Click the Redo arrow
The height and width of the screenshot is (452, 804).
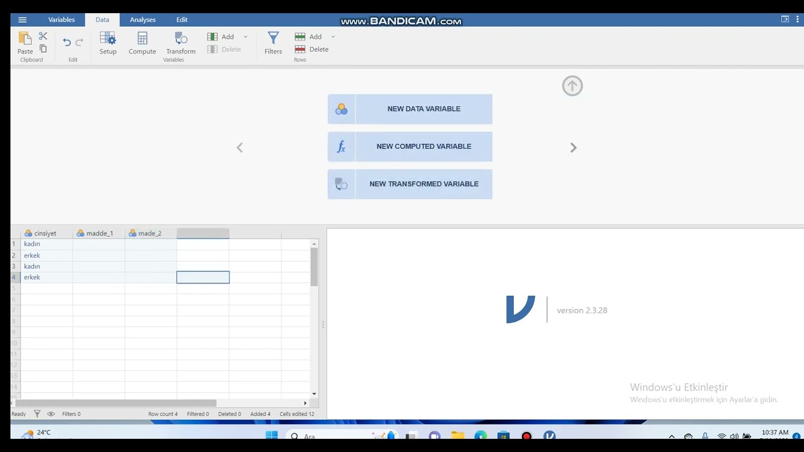[79, 42]
